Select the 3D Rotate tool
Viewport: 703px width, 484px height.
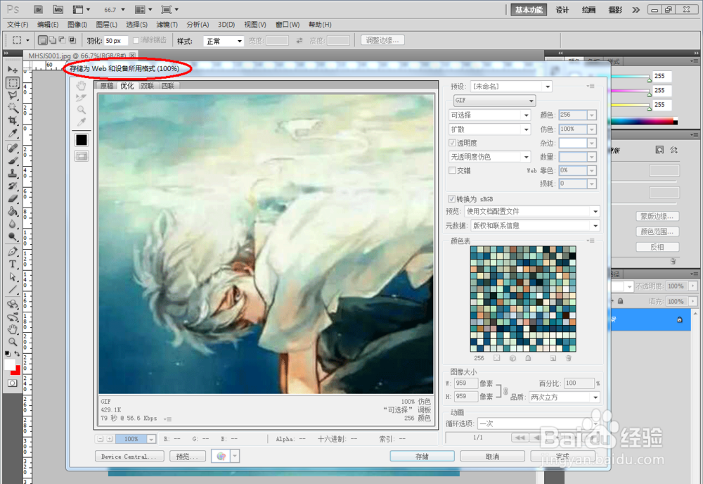pos(13,304)
